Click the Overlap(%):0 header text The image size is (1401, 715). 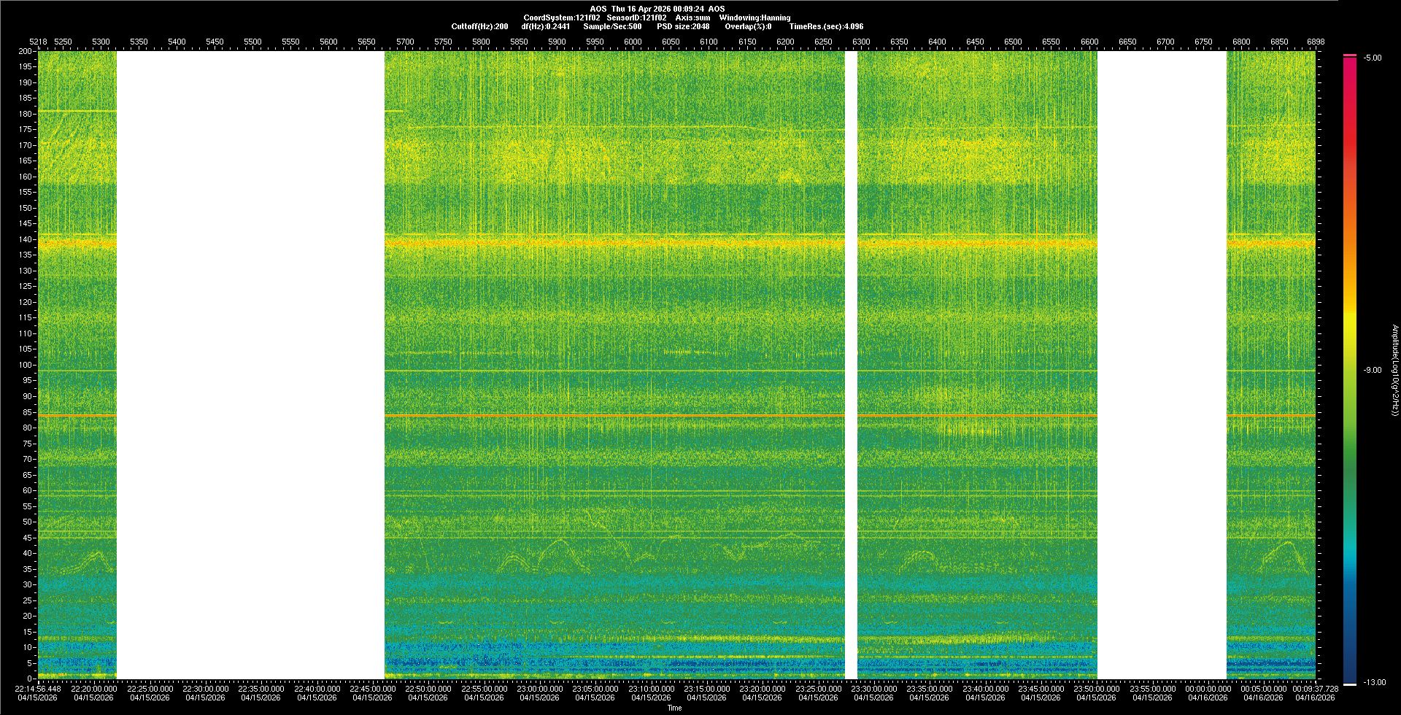coord(748,26)
